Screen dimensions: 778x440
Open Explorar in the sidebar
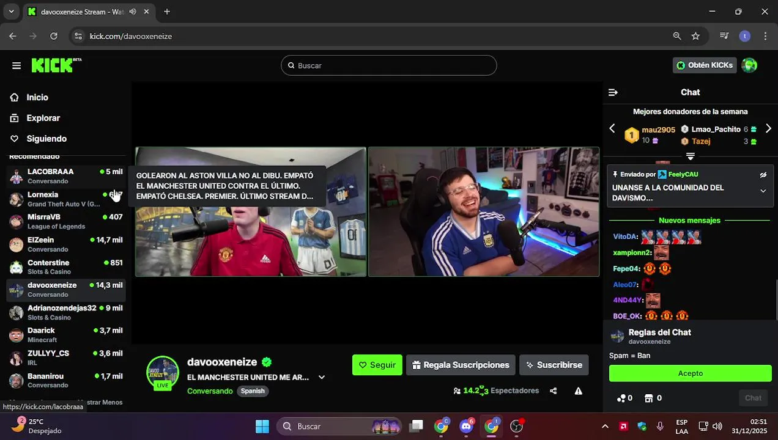click(43, 118)
